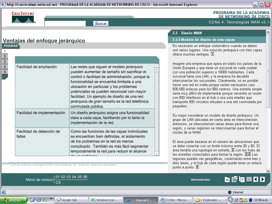Launch quick launch desktop icon
The image size is (272, 204).
[32, 200]
